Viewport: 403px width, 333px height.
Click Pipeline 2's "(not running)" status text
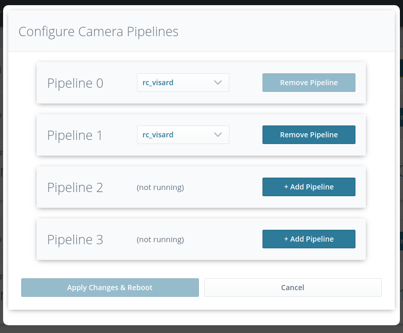160,187
